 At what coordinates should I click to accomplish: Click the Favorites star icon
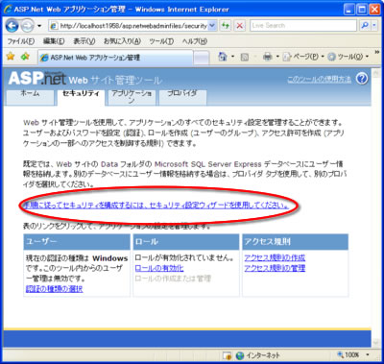11,57
